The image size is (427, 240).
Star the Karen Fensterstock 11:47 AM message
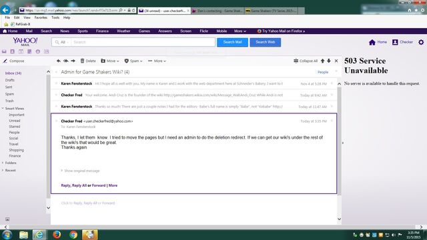(332, 107)
